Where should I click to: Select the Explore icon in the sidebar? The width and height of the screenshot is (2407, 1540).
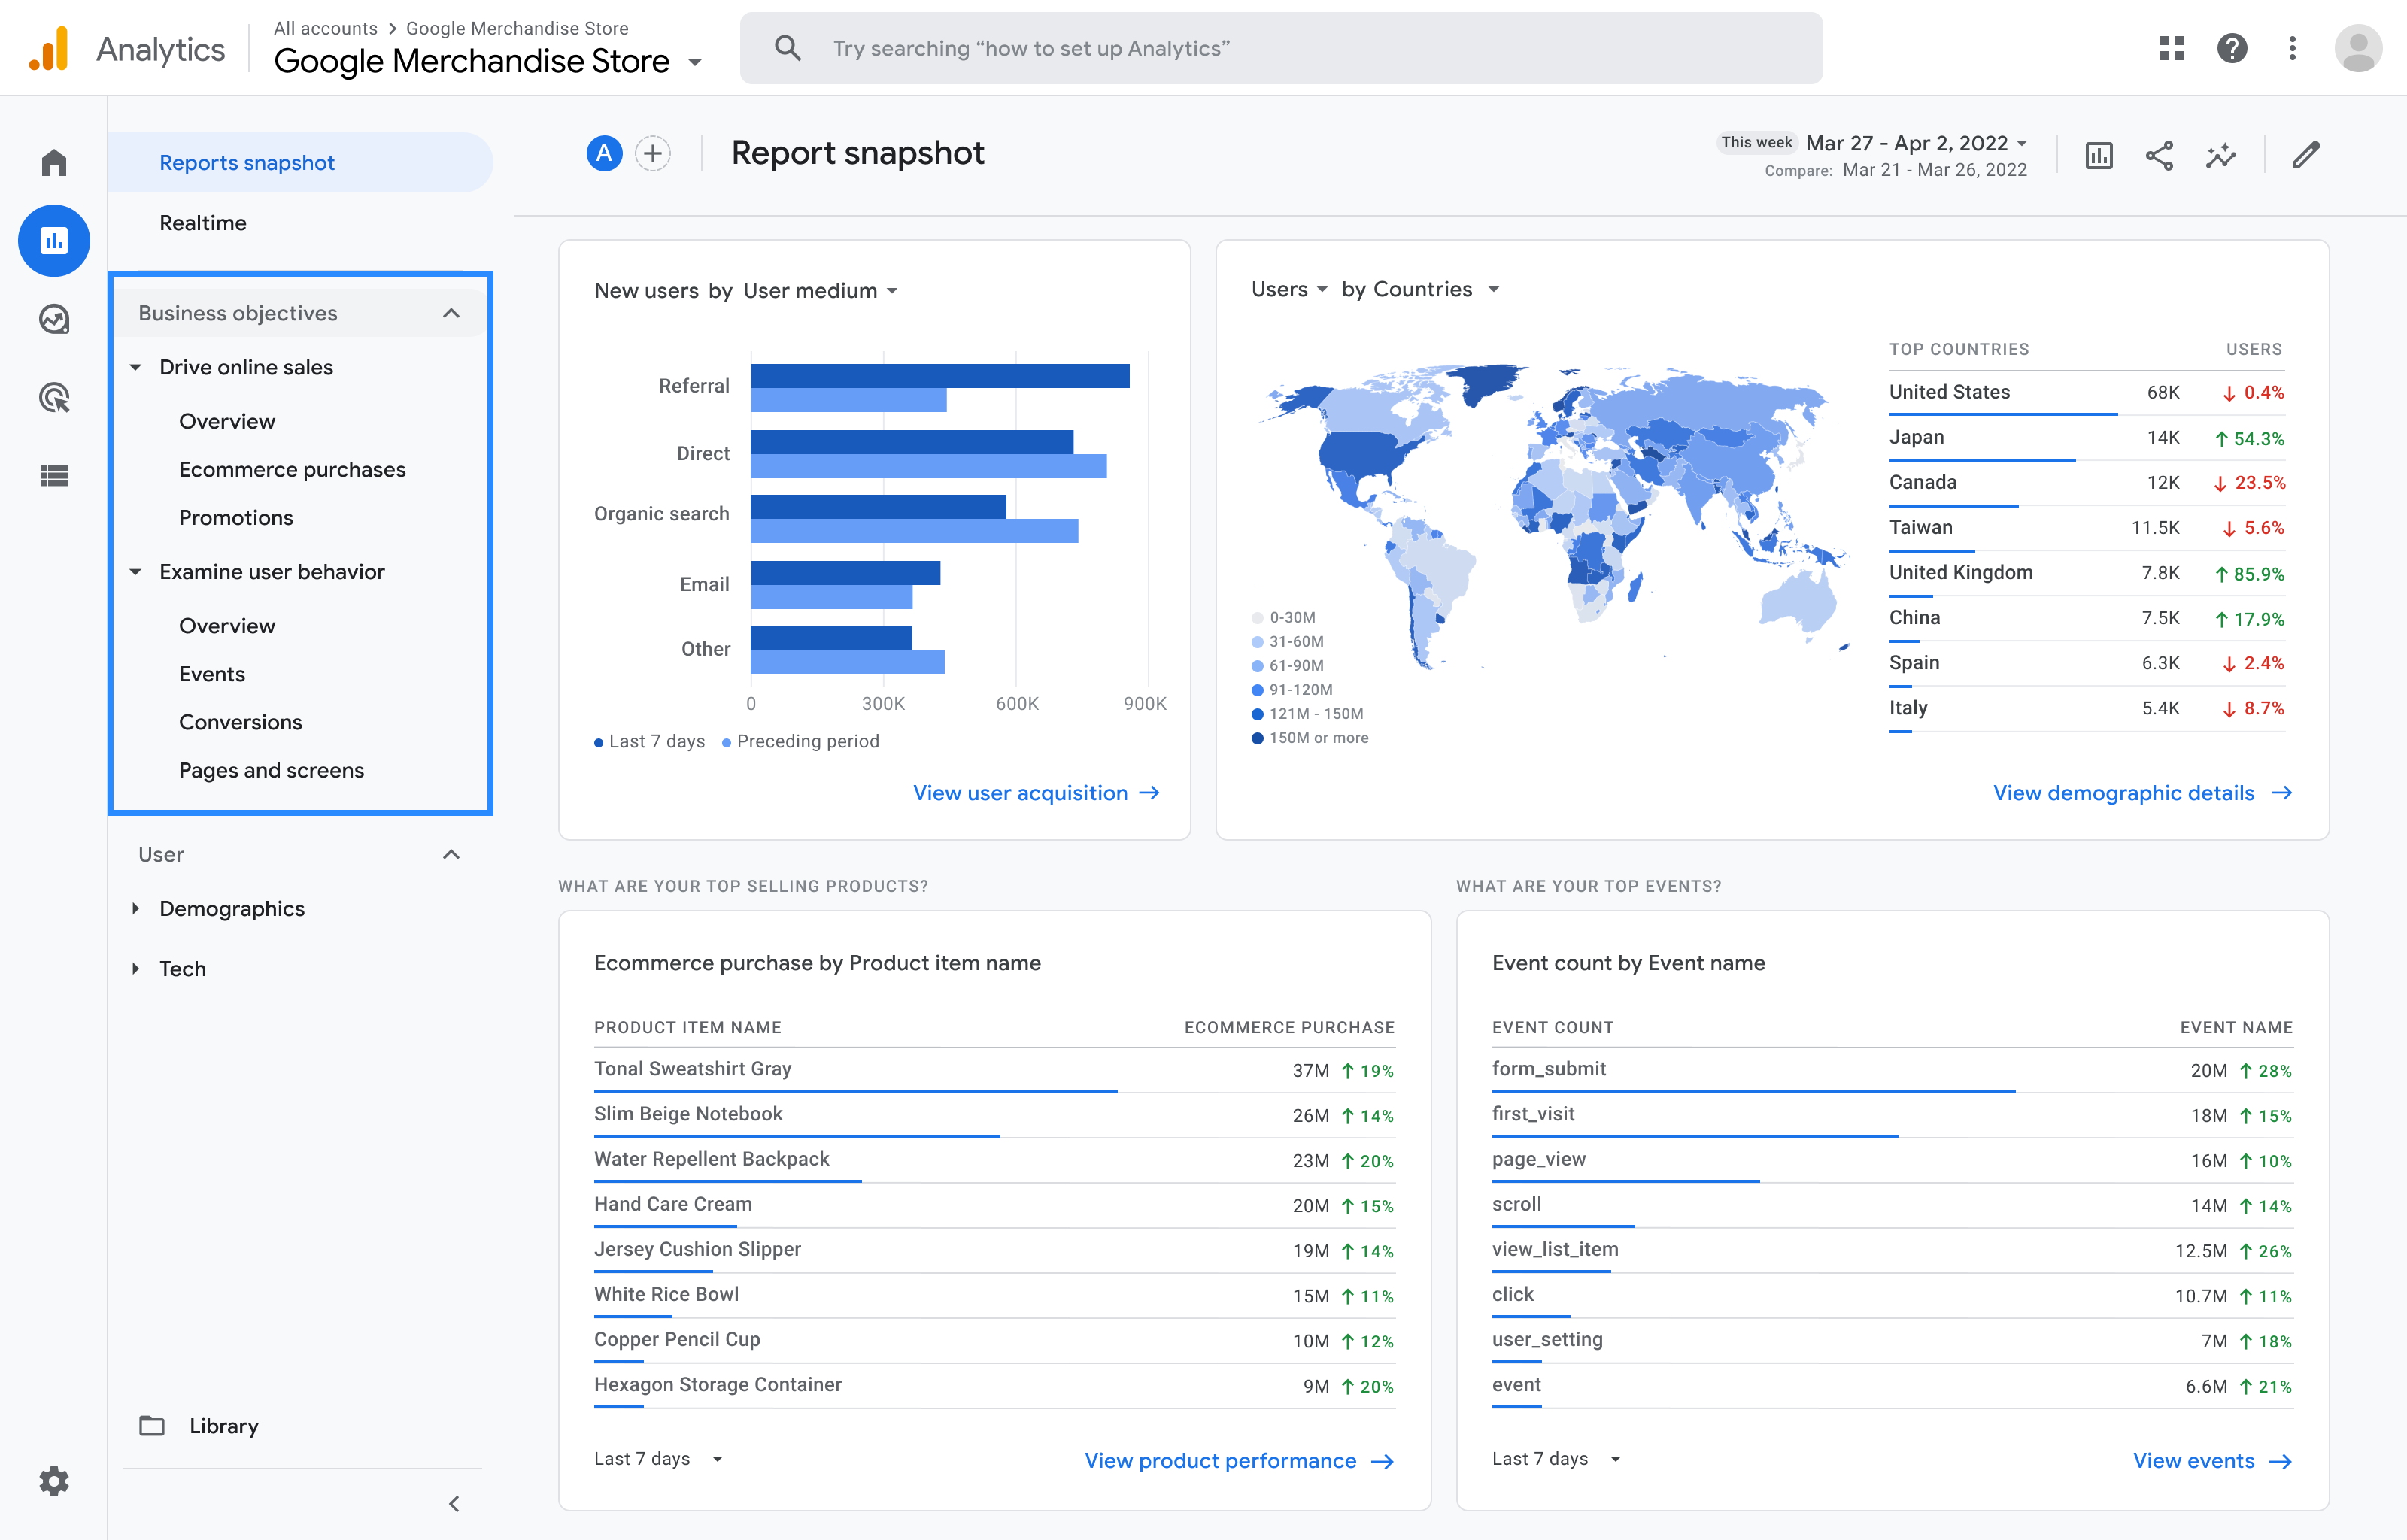click(x=53, y=319)
